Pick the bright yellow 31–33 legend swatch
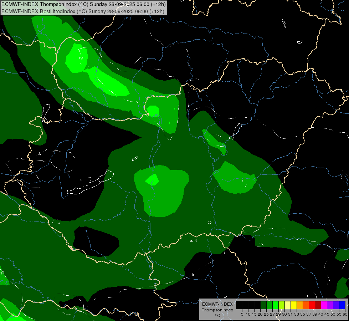 [294, 305]
